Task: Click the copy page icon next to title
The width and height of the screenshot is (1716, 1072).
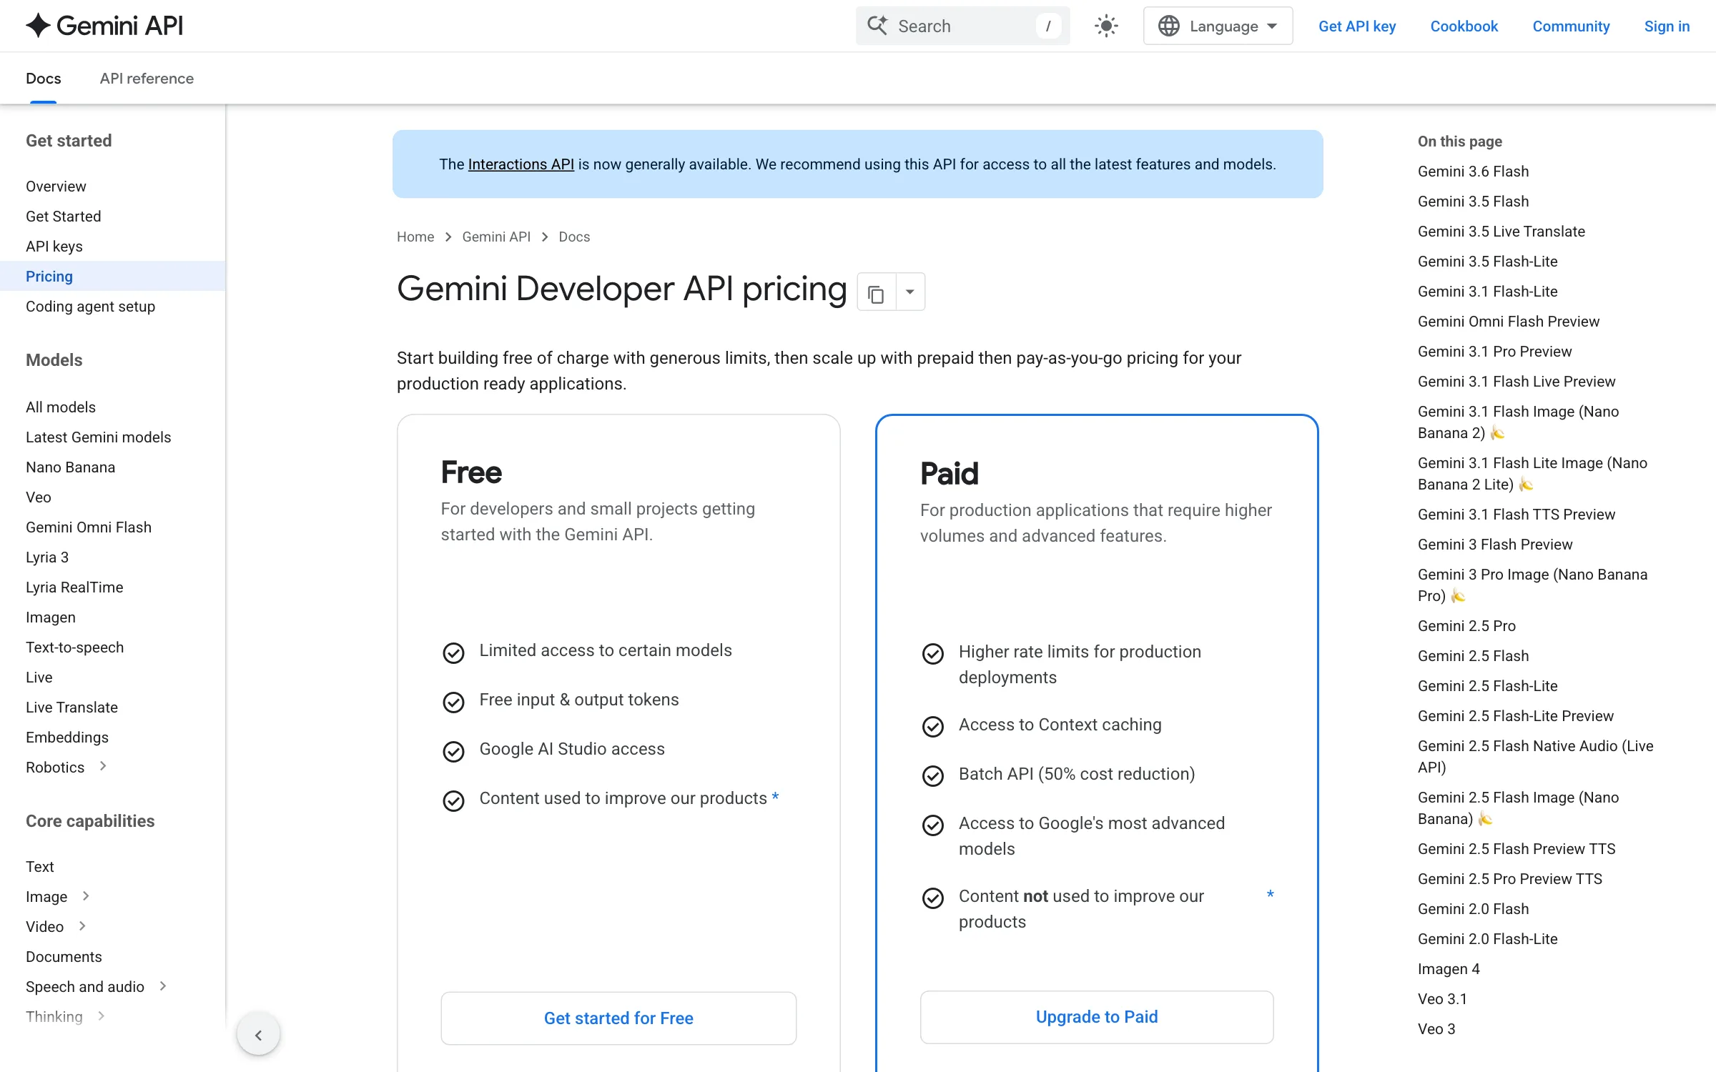Action: (876, 292)
